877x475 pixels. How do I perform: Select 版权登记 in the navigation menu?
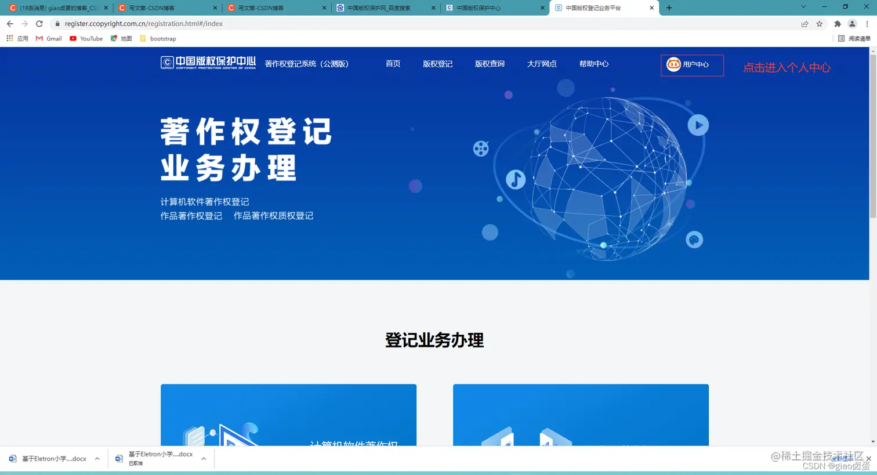coord(438,64)
